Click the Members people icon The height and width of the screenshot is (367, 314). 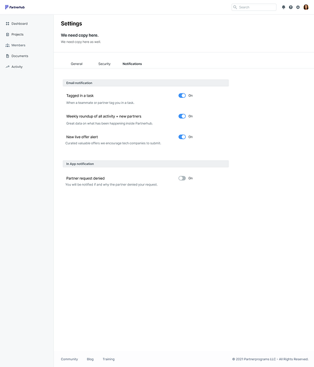click(x=7, y=45)
